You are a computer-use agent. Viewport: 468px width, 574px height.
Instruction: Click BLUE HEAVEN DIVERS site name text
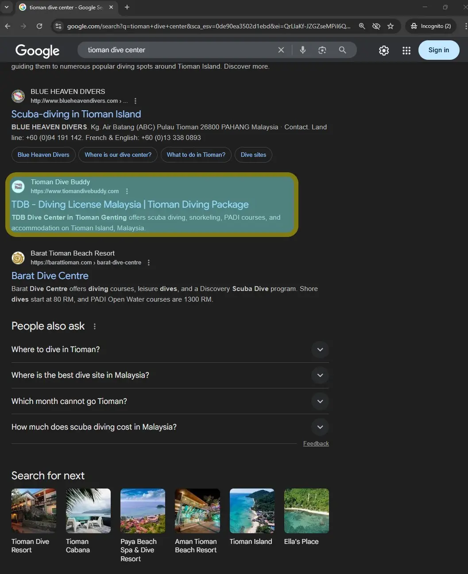point(68,92)
